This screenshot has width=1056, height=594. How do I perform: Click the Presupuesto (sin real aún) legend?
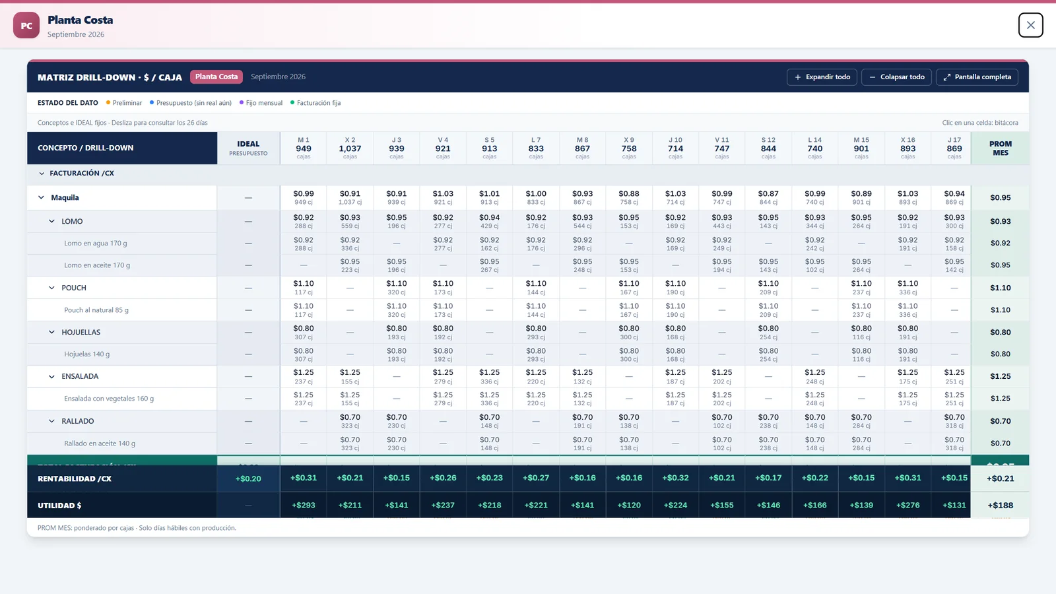(191, 103)
